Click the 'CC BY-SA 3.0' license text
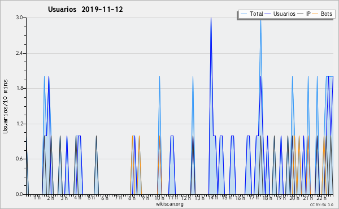 [321, 204]
